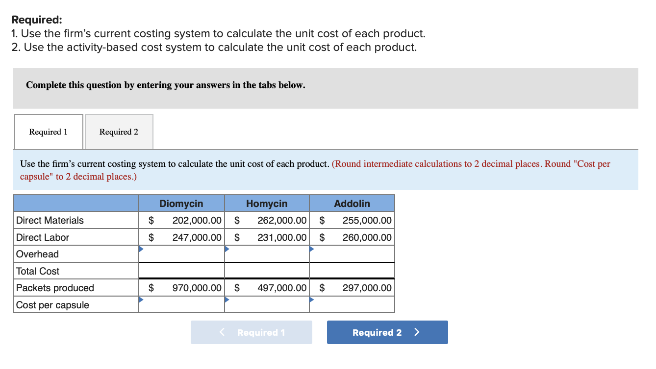Viewport: 656px width, 369px height.
Task: Select the Cost per capsule field for Homycin
Action: pyautogui.click(x=267, y=304)
